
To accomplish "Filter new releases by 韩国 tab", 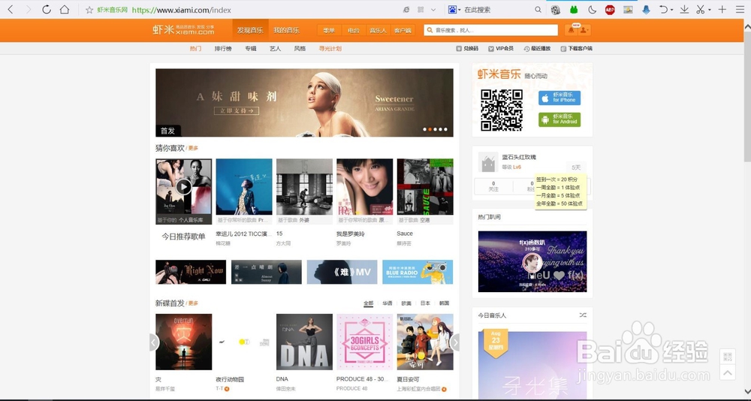I will tap(444, 303).
